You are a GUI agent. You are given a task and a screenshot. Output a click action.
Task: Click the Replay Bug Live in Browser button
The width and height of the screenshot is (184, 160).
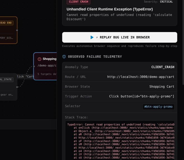120,37
